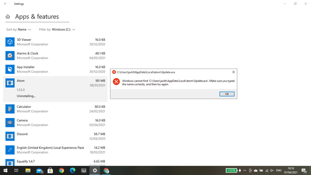Click the Atom app icon in list
311x175 pixels.
pos(10,83)
